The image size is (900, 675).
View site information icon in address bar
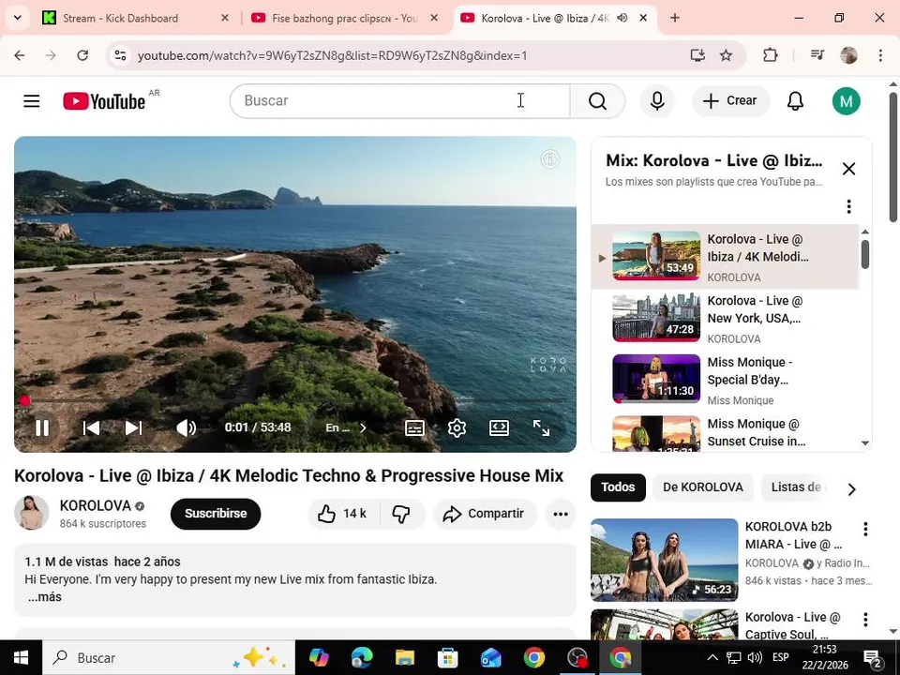(120, 55)
